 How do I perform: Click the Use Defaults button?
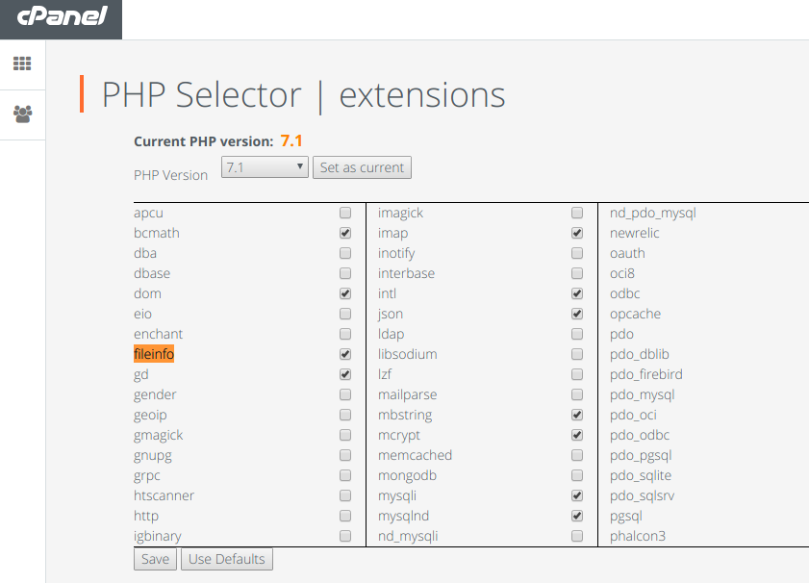click(226, 558)
